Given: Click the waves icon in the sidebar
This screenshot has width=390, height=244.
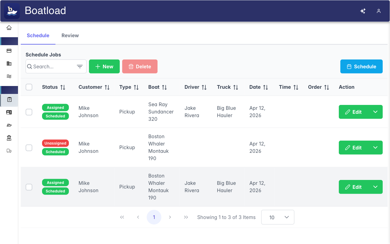Looking at the screenshot, I should (9, 76).
